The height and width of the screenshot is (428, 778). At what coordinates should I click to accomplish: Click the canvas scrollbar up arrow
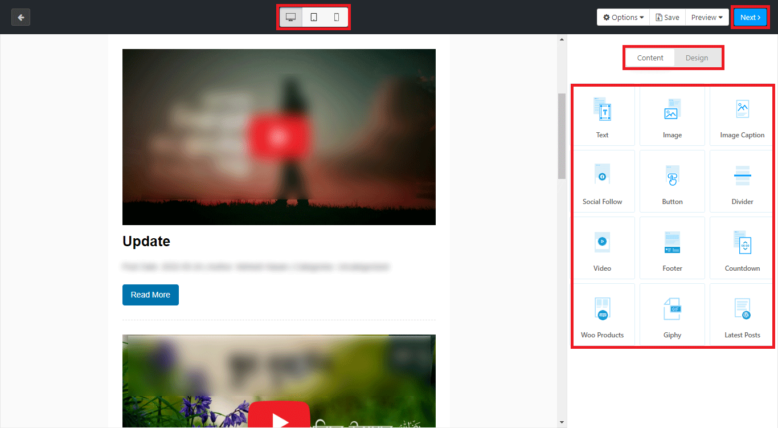pyautogui.click(x=562, y=39)
